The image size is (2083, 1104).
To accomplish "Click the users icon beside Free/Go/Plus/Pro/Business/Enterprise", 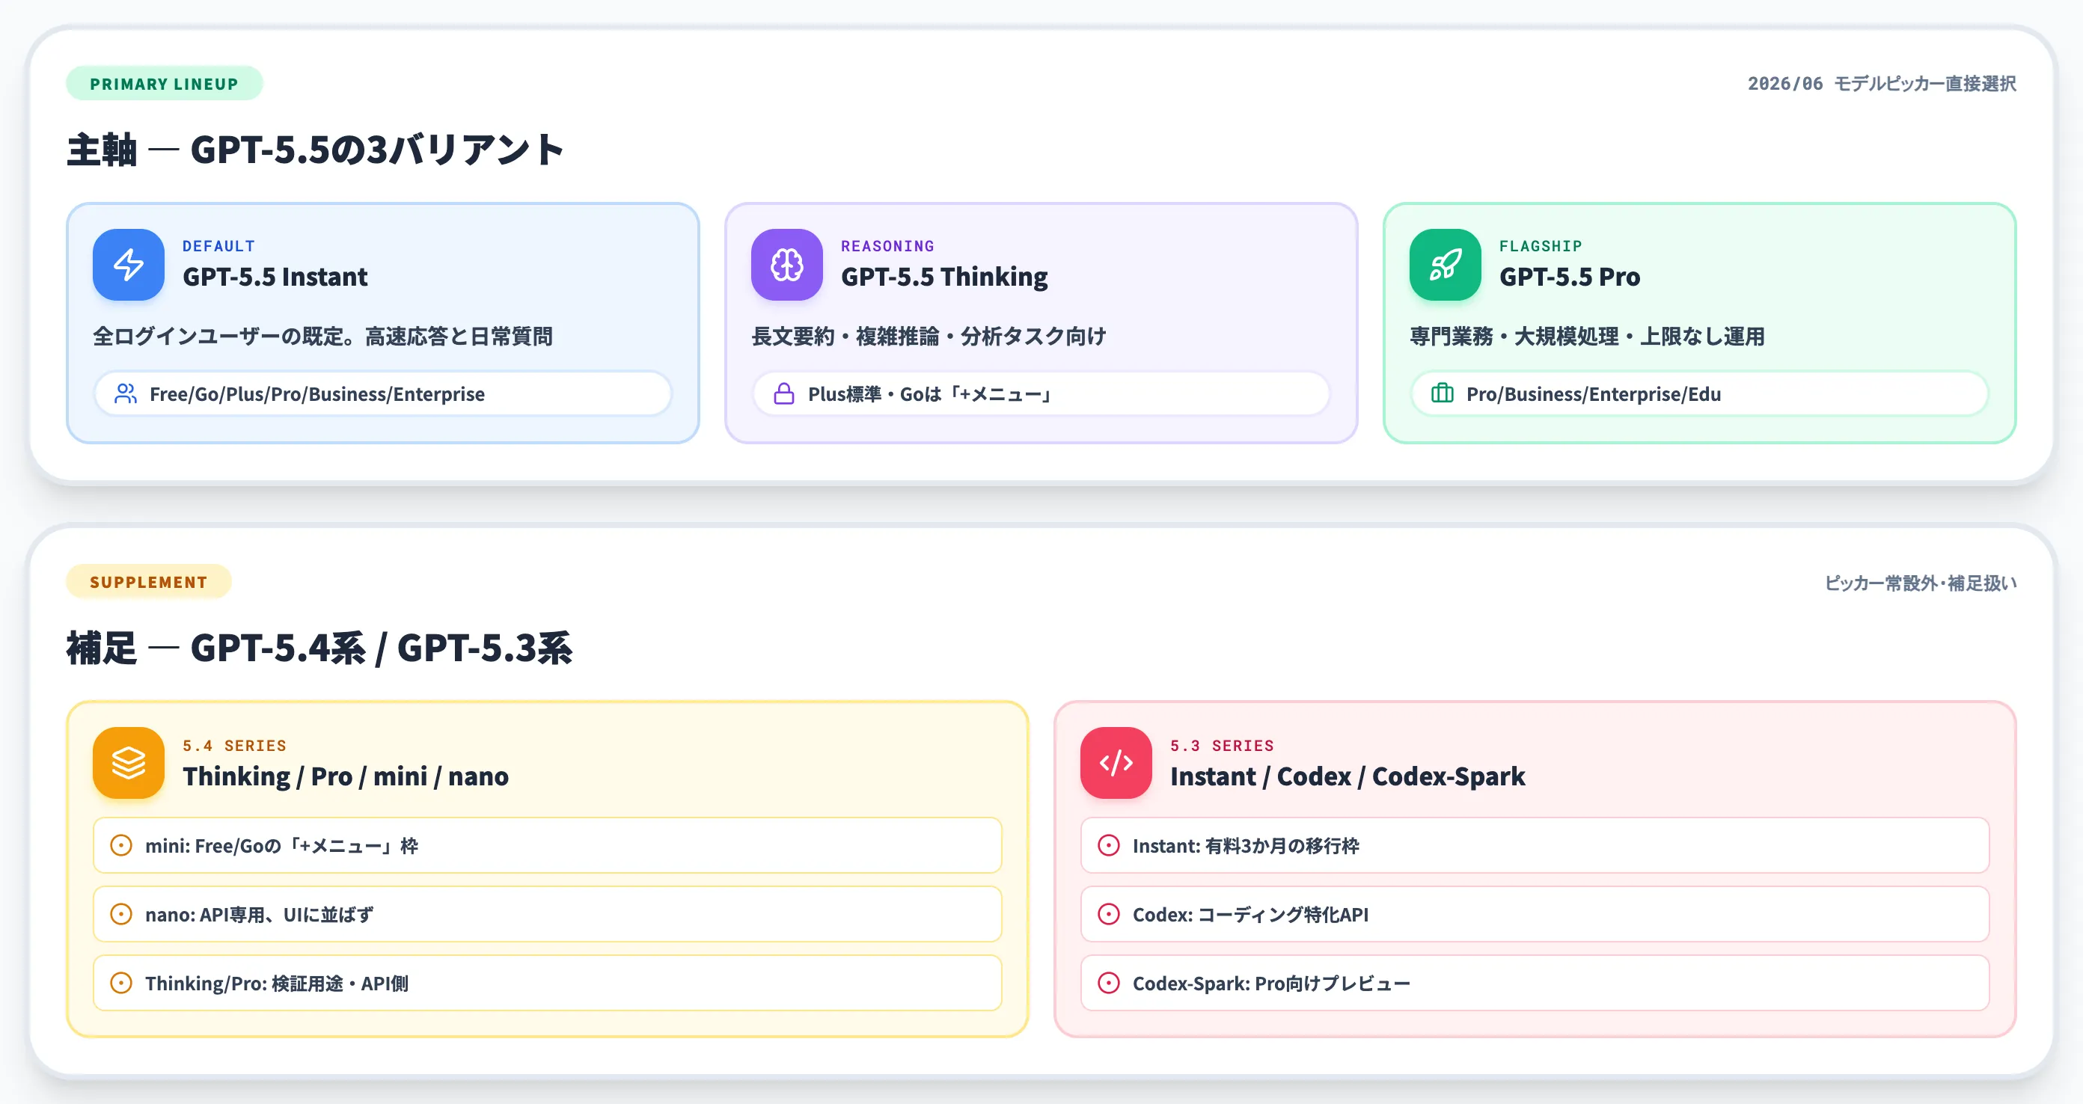I will coord(126,393).
